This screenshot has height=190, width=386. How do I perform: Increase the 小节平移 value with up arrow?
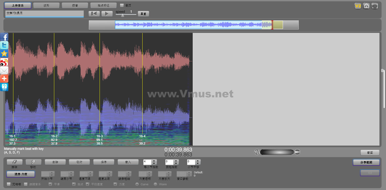[x=198, y=161]
